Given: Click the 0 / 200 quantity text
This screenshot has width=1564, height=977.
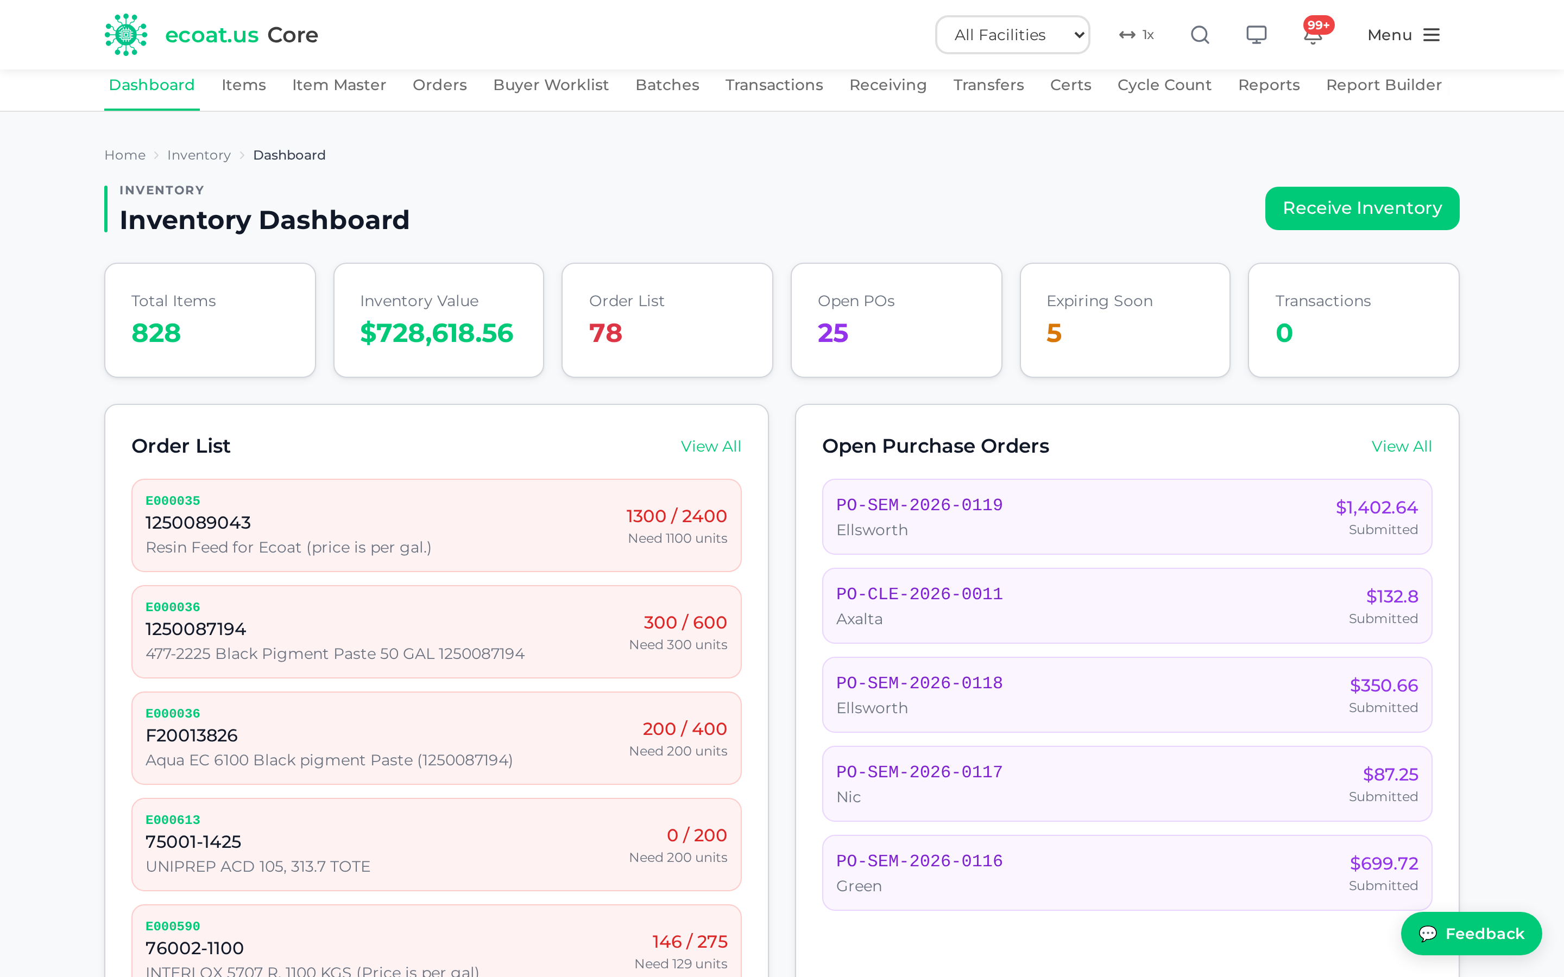Looking at the screenshot, I should pyautogui.click(x=697, y=835).
